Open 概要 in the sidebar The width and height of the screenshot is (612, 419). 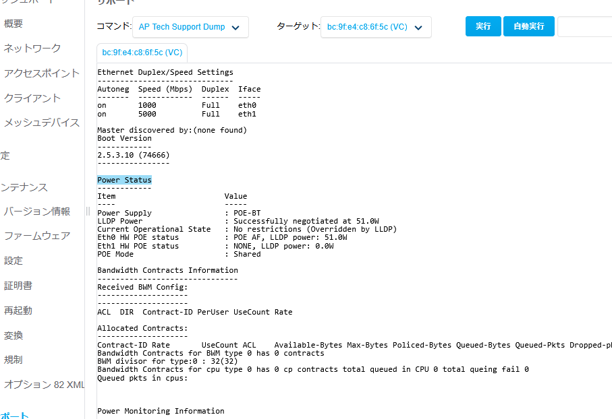click(x=13, y=24)
